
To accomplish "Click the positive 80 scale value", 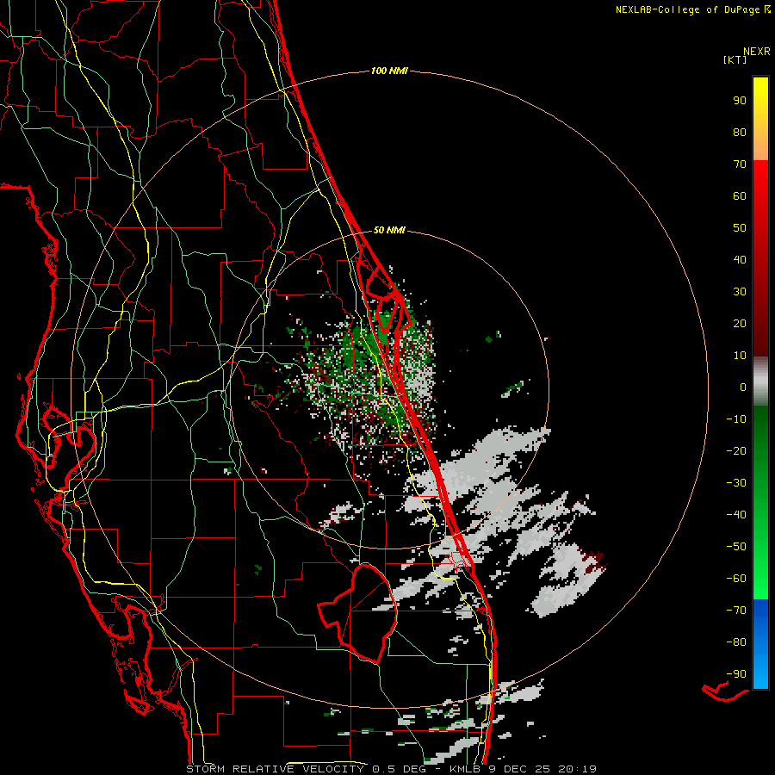I will (x=740, y=133).
